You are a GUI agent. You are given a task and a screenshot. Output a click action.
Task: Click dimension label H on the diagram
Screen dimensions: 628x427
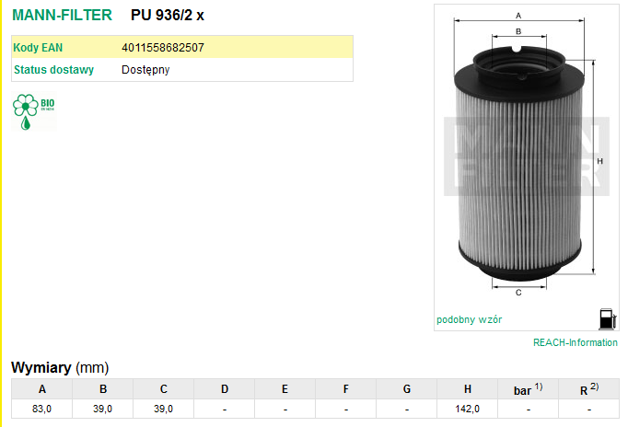[599, 161]
